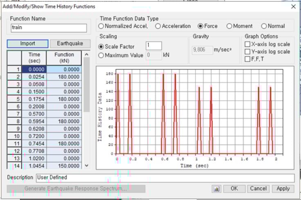Click the time history graph plot area
The width and height of the screenshot is (301, 200).
pyautogui.click(x=199, y=112)
